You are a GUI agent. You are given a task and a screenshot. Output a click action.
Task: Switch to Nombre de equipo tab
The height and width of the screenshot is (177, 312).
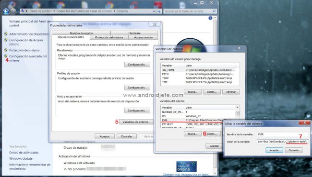[x=81, y=33]
